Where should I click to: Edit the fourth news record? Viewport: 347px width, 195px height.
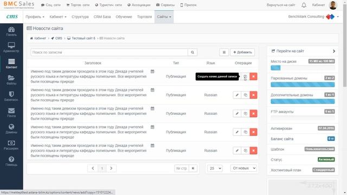(x=237, y=132)
